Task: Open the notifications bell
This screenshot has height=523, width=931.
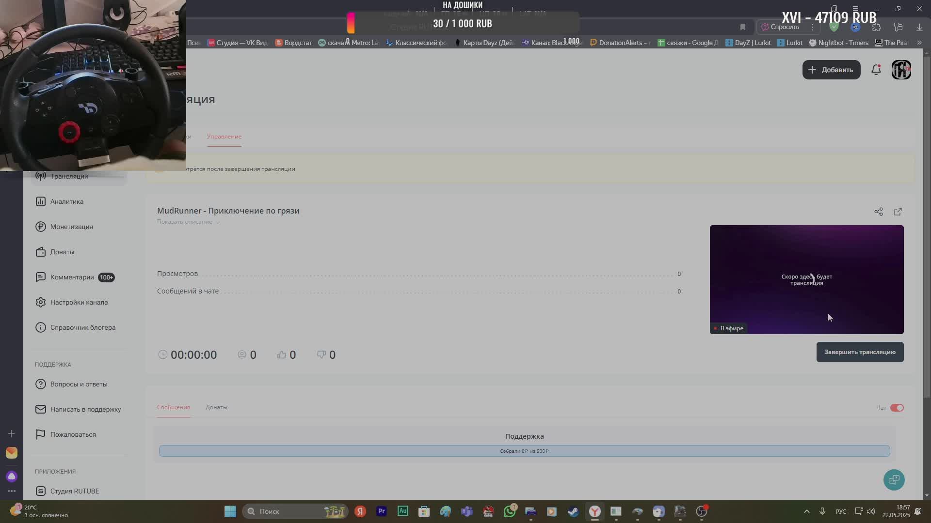Action: click(x=876, y=70)
